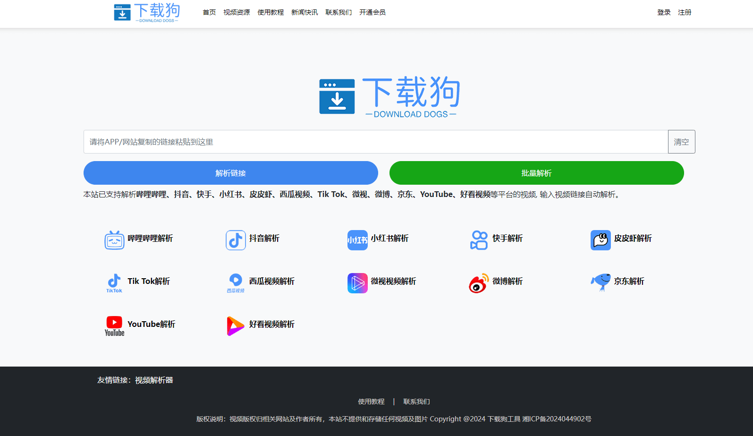Click the 微博 red eye icon
The height and width of the screenshot is (436, 753).
click(x=479, y=283)
